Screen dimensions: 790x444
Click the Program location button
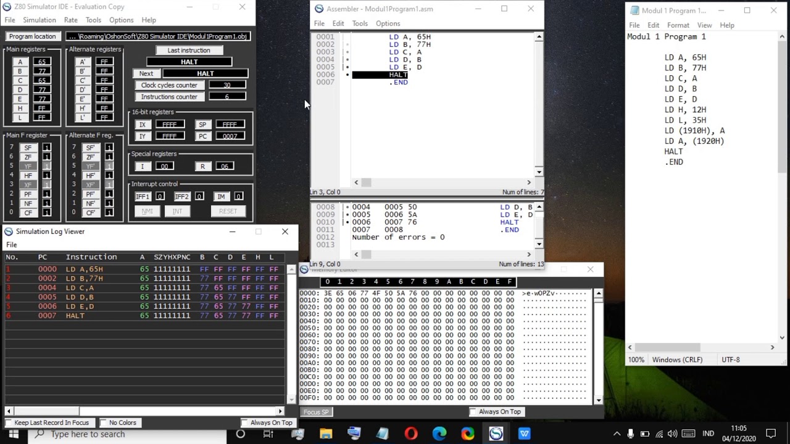(33, 36)
